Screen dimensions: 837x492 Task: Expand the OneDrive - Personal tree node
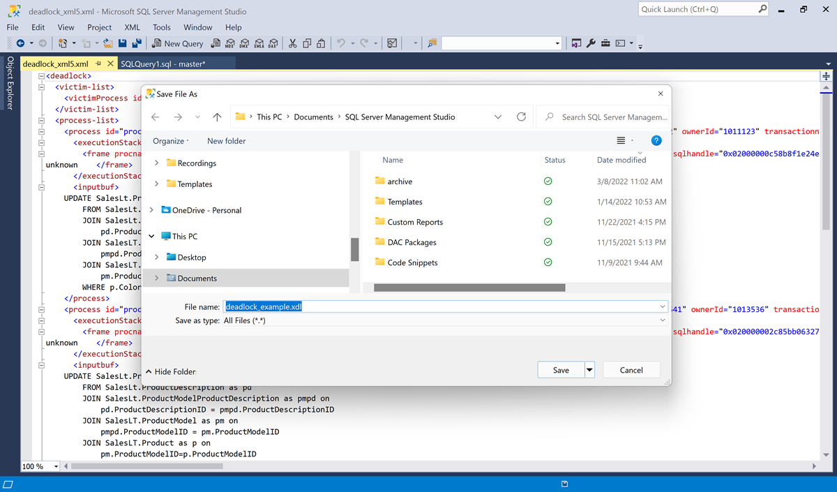152,210
